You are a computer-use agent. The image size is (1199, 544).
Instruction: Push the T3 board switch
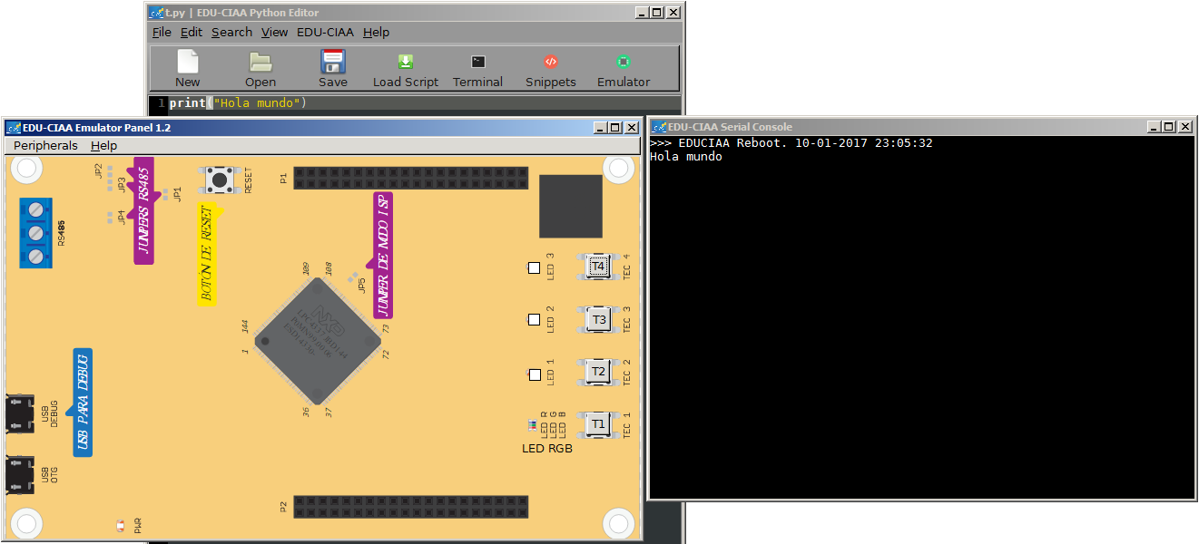click(597, 319)
